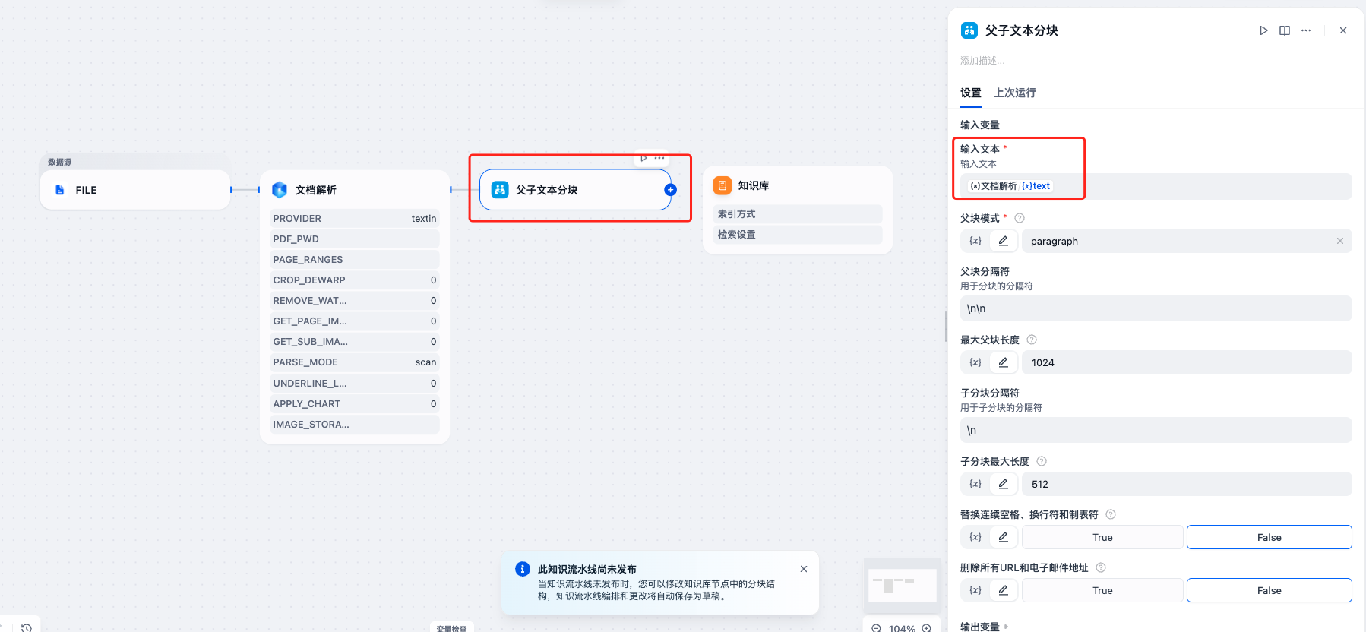Show help tooltip for 替换连续空格 option
Viewport: 1366px width, 632px height.
[1111, 514]
